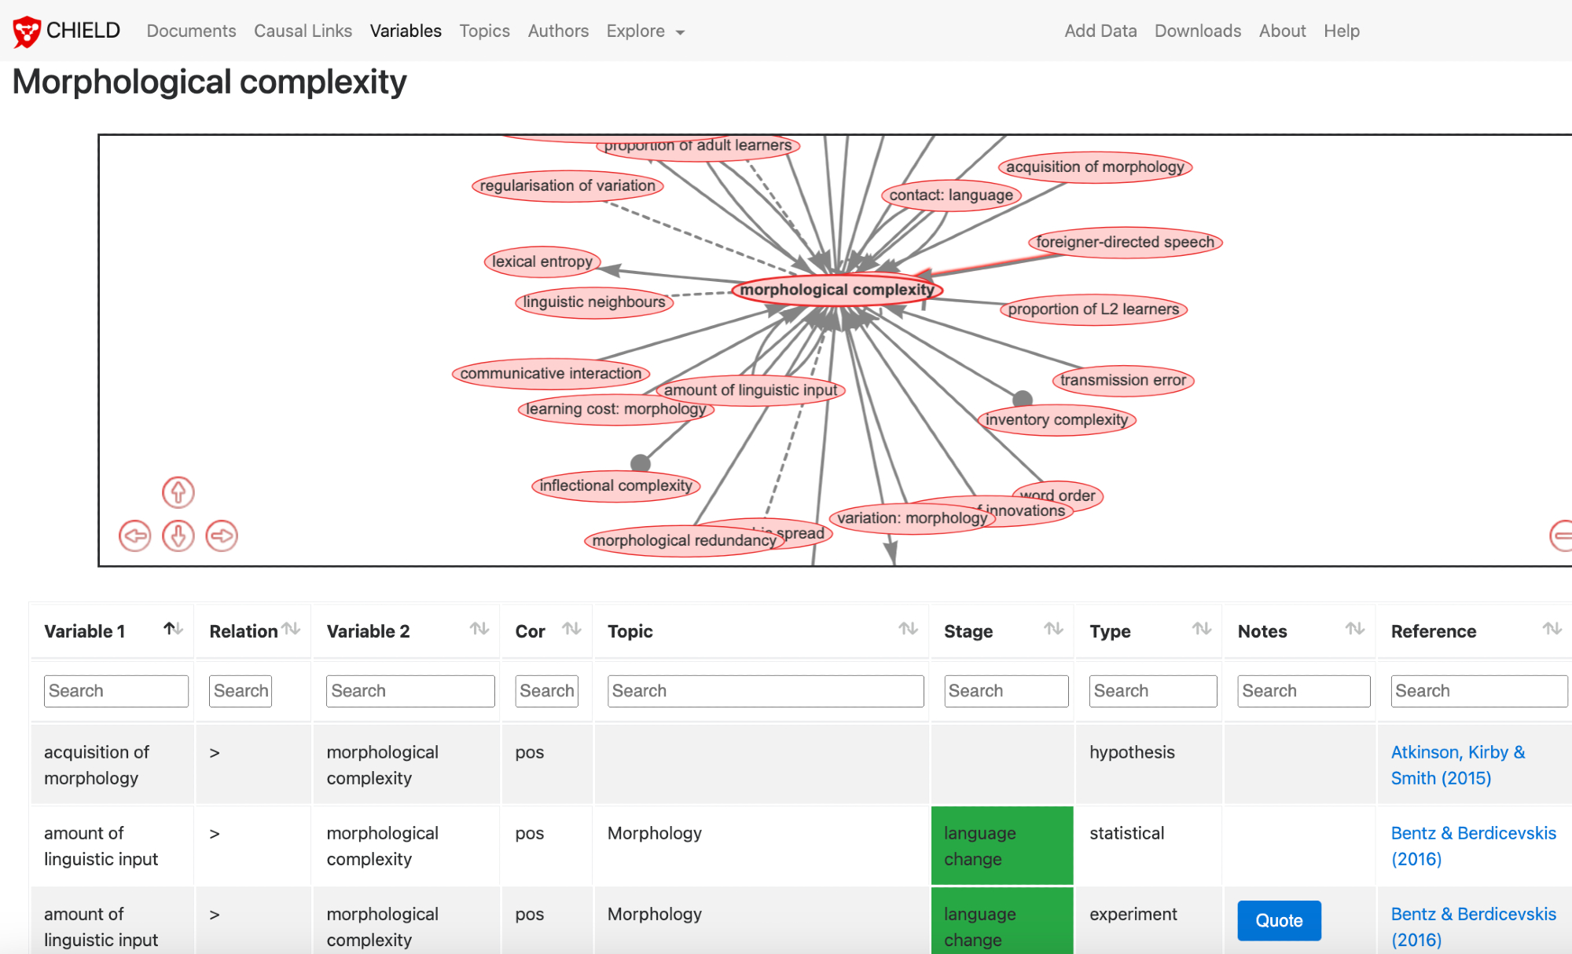Select the foreigner-directed speech graph node
Viewport: 1572px width, 954px height.
(x=1125, y=242)
